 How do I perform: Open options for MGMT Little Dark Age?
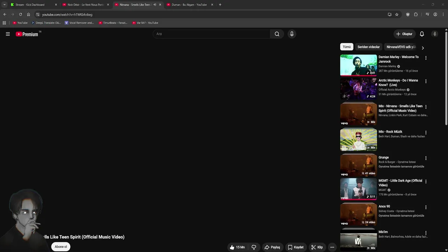(x=426, y=181)
